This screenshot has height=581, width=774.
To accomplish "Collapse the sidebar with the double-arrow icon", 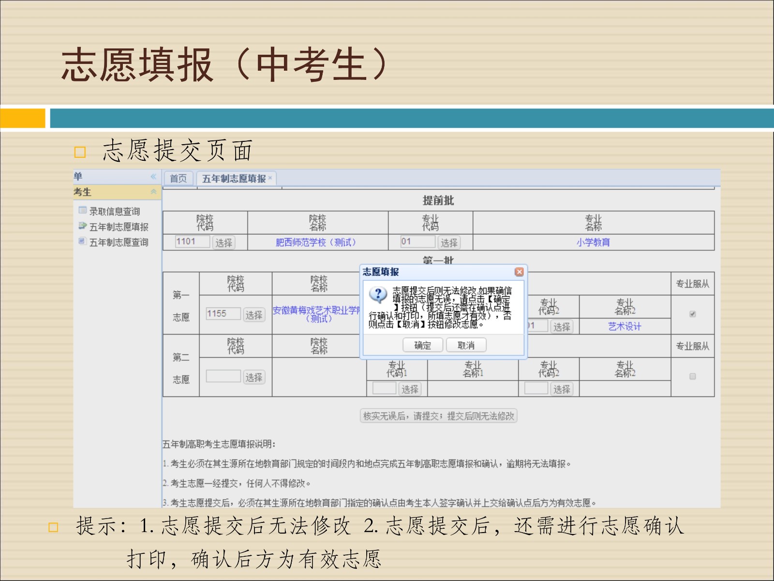I will coord(153,177).
